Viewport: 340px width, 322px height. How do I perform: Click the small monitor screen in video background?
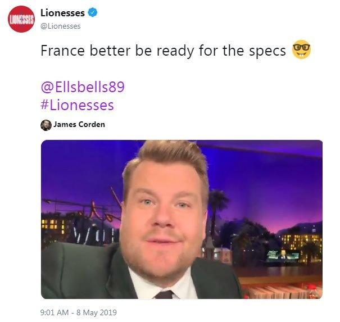pyautogui.click(x=283, y=255)
